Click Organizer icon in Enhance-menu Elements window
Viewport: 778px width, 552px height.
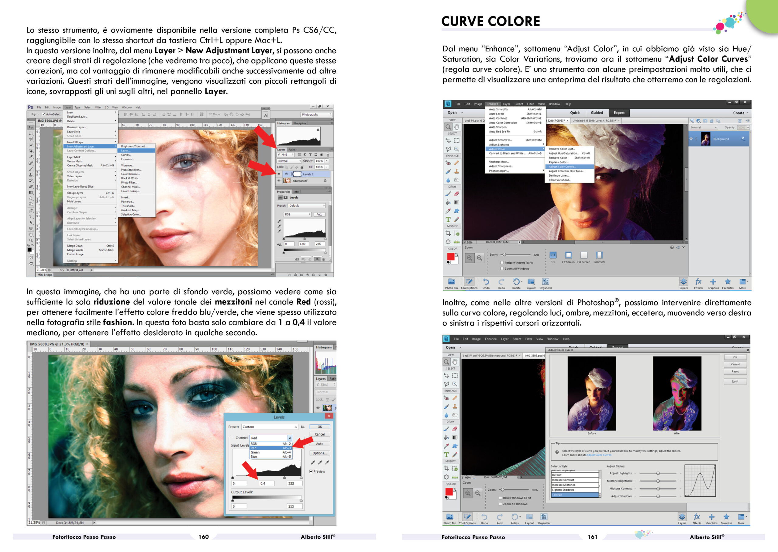[x=546, y=282]
